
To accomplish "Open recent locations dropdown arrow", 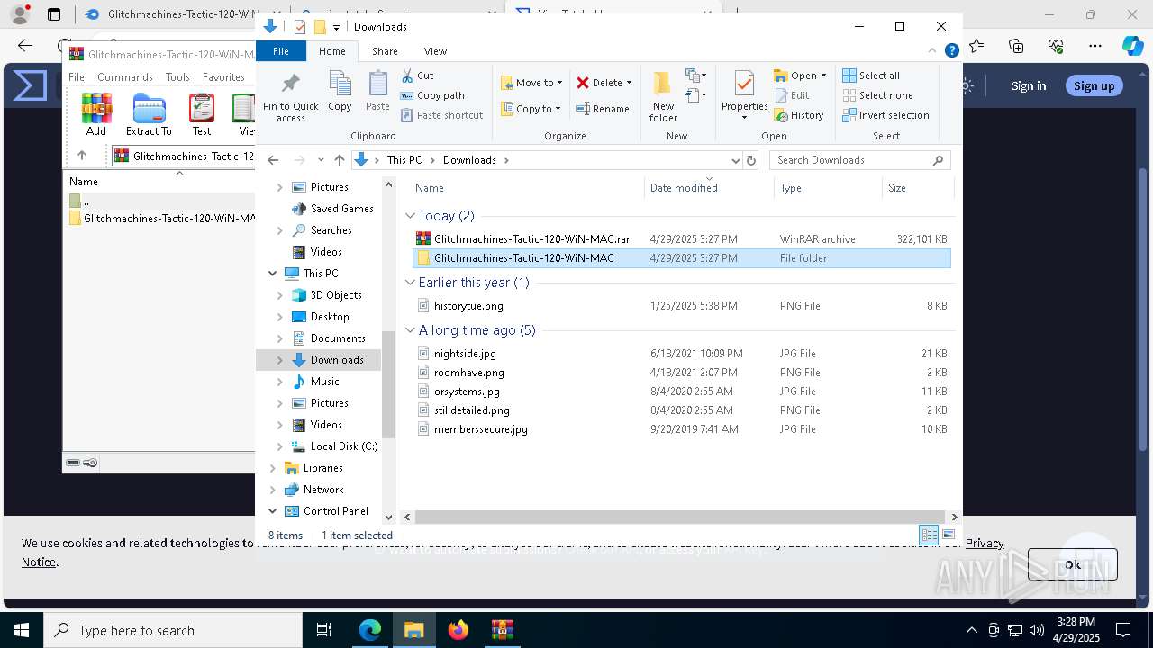I will [320, 160].
